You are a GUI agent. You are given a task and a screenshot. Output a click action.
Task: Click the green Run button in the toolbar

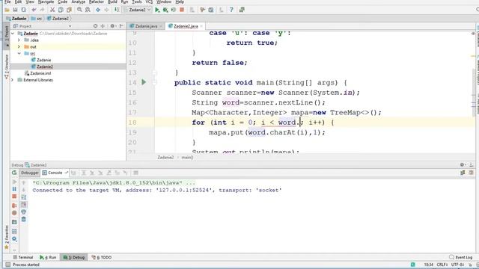pos(157,10)
